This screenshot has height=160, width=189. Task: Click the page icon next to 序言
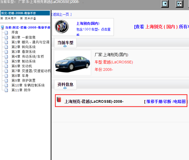6,32
